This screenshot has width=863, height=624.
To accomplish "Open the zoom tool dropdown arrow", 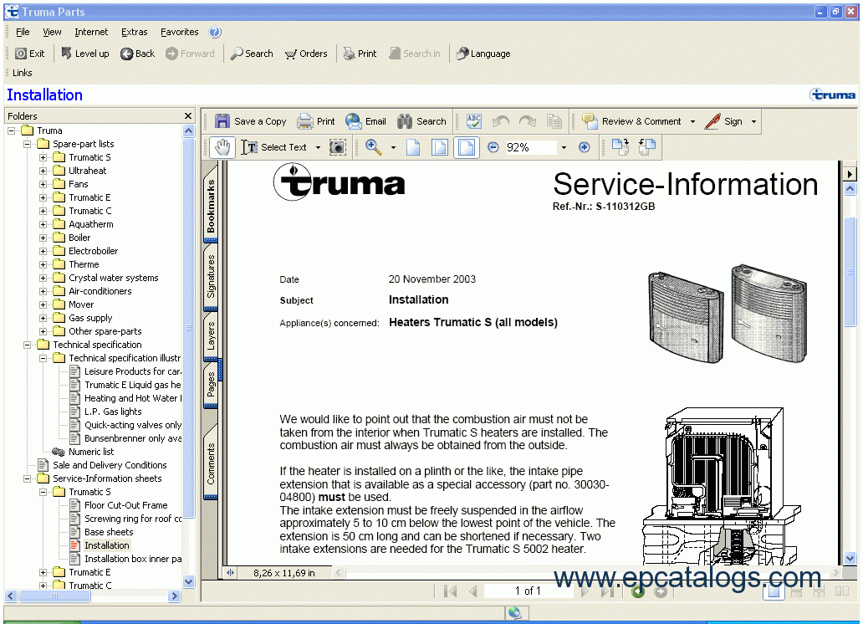I will click(393, 147).
